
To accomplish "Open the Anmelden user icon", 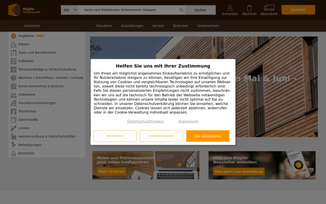I will [230, 8].
